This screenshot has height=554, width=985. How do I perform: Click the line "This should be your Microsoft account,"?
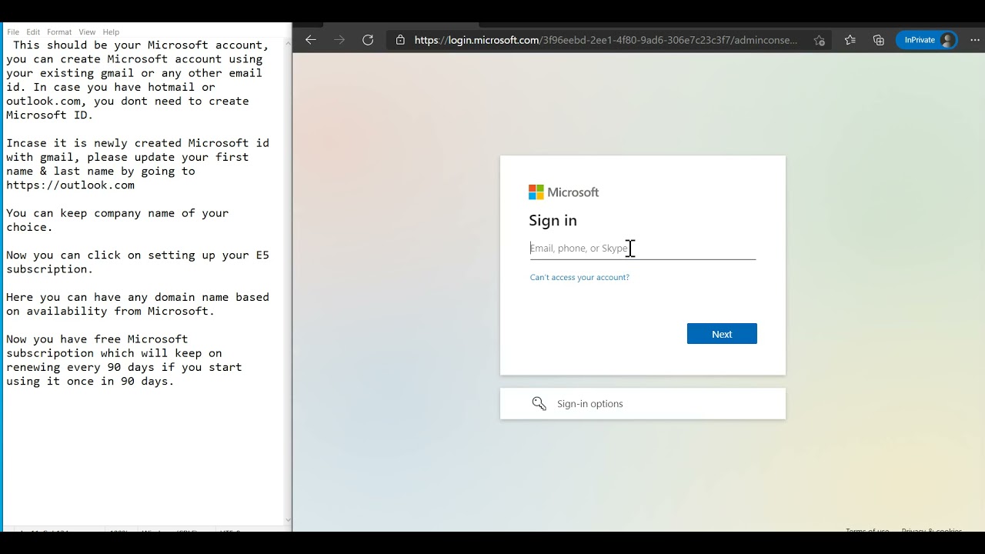pyautogui.click(x=141, y=45)
